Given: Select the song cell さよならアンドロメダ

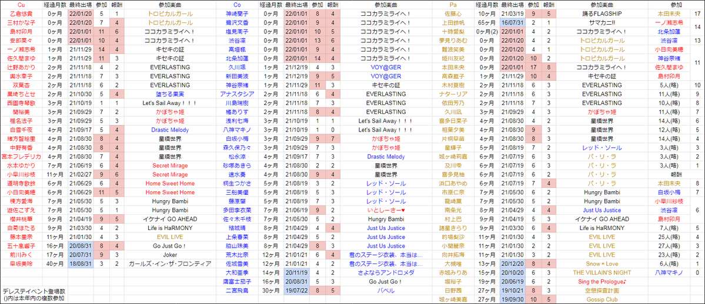Looking at the screenshot, I should (x=386, y=272).
